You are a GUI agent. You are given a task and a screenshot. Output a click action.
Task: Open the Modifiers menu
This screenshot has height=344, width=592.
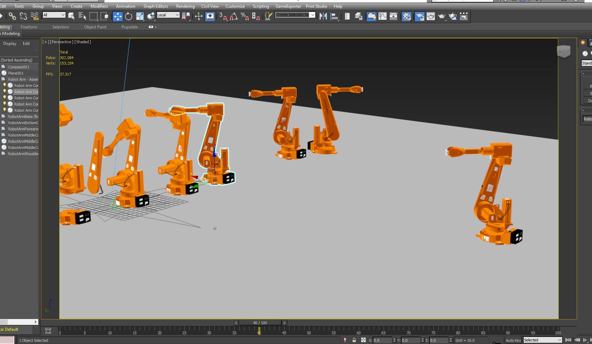[99, 6]
